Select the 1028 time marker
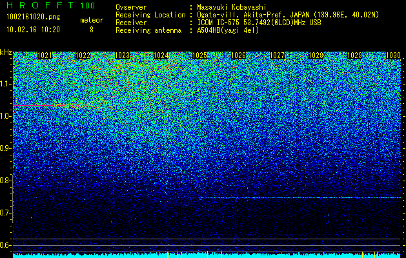Screen dimensions: 406x258 [316, 55]
